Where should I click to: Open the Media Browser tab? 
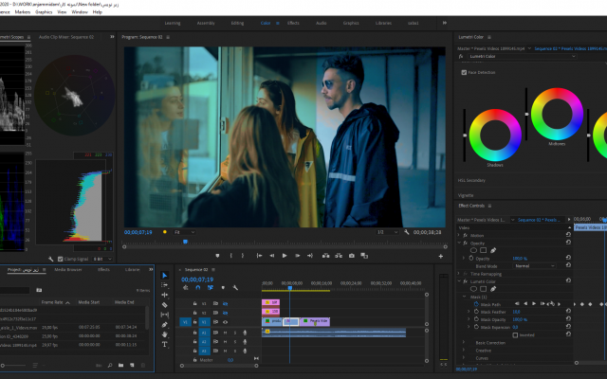(68, 269)
